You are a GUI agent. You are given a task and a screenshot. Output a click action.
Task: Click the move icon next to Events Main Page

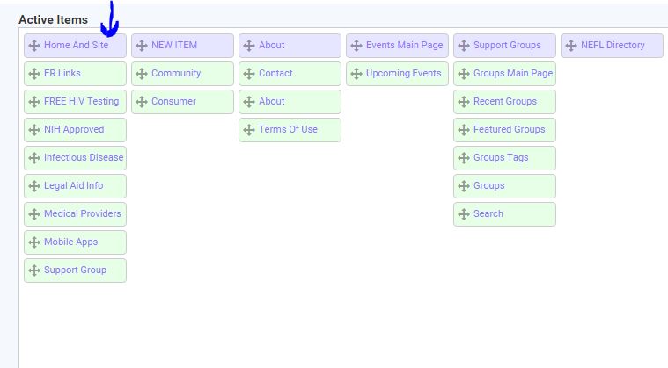[356, 46]
